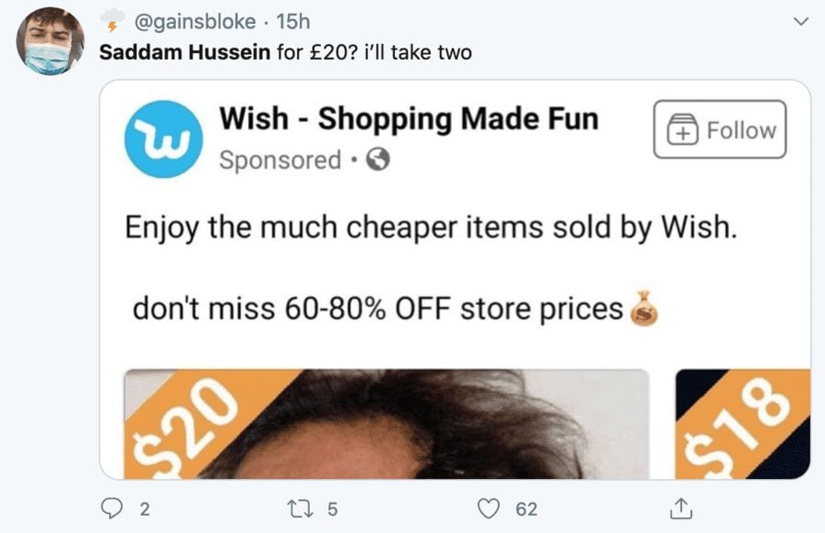Click the 62 likes count

click(526, 508)
